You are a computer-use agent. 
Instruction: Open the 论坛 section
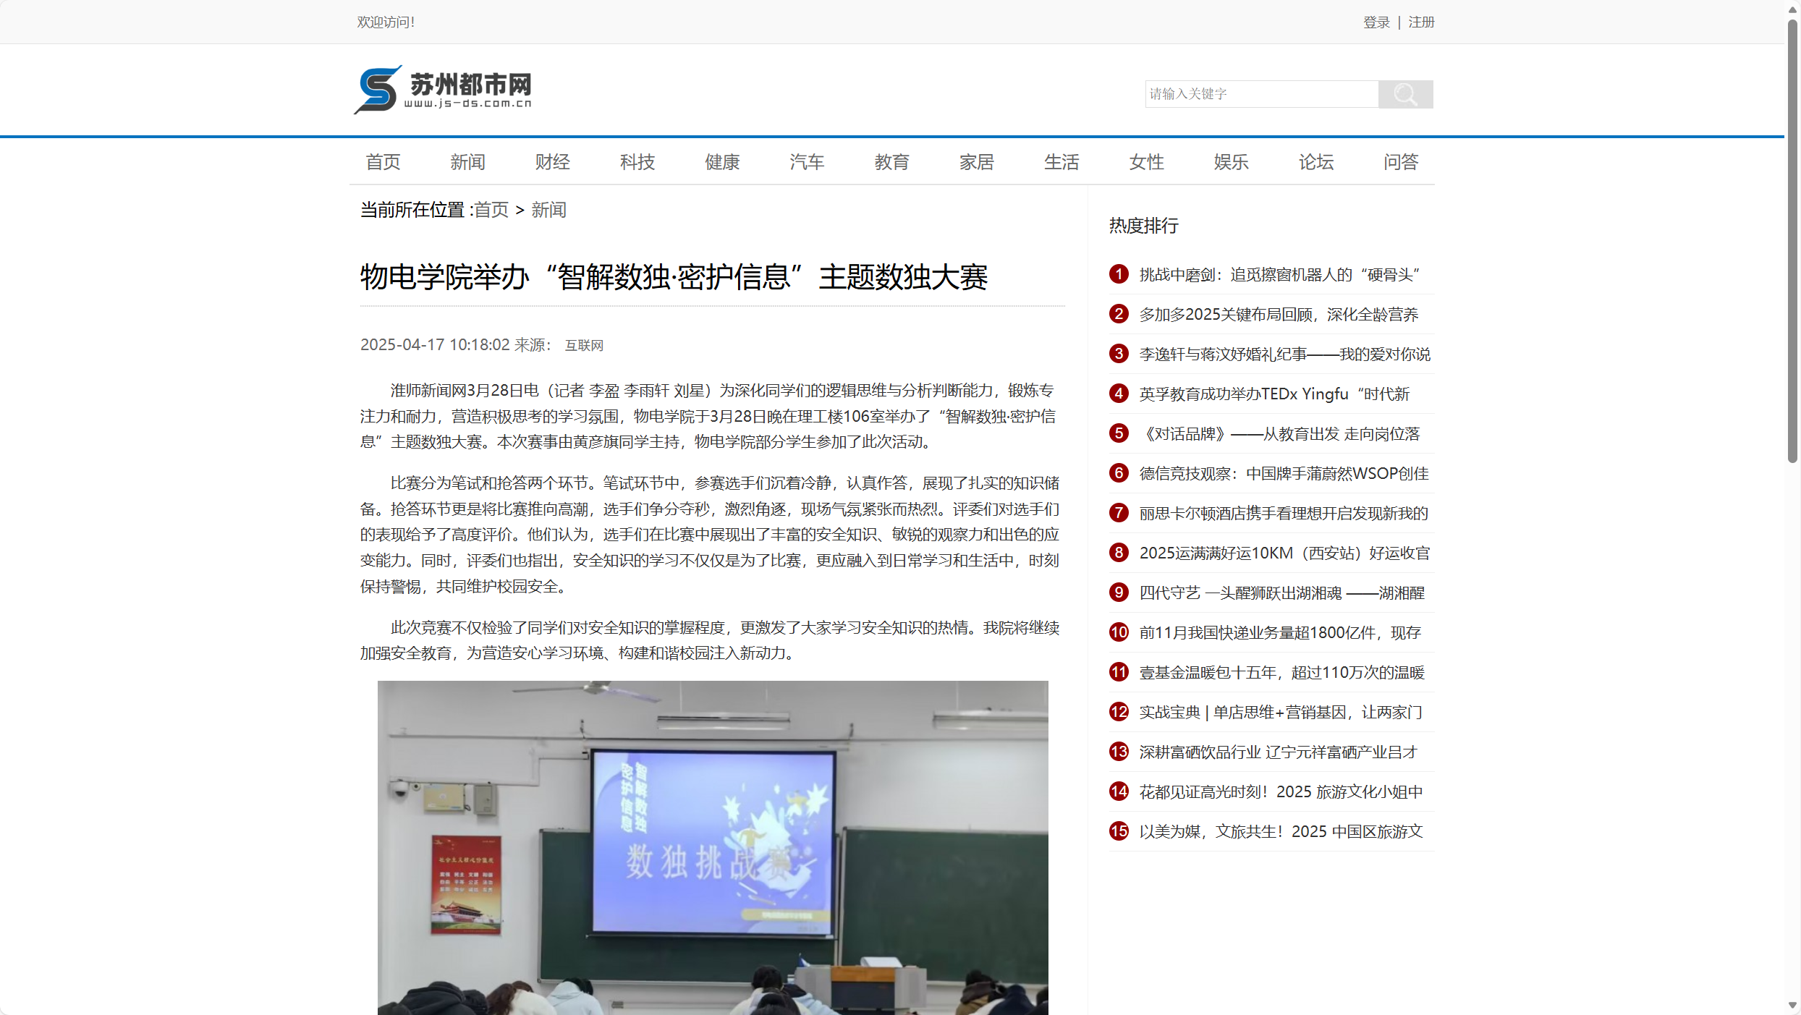coord(1315,162)
